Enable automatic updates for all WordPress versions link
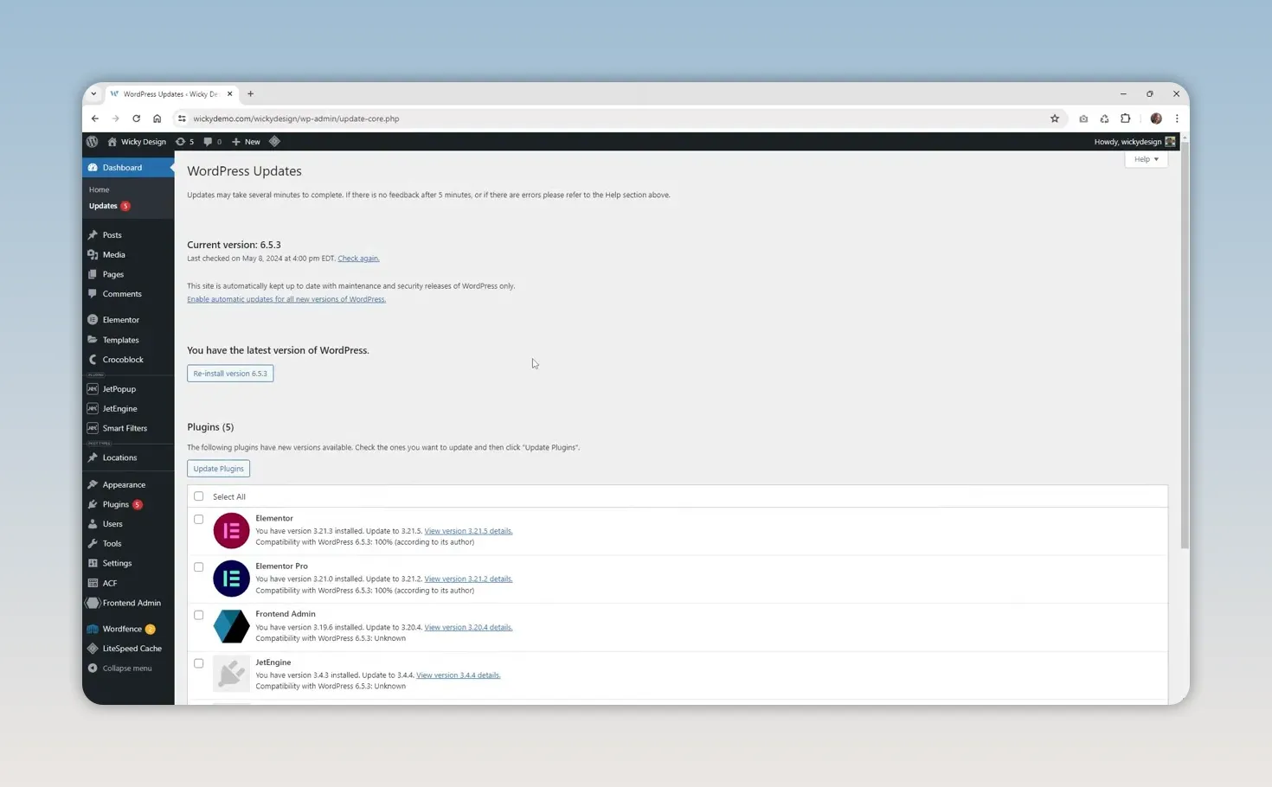The height and width of the screenshot is (787, 1272). click(286, 299)
